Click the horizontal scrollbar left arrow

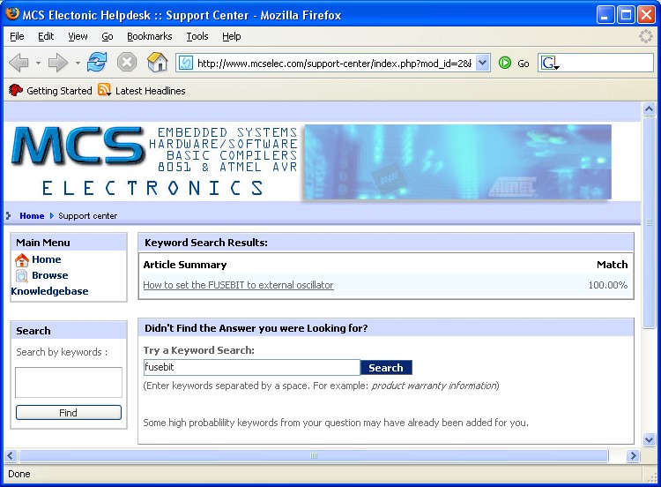click(11, 456)
